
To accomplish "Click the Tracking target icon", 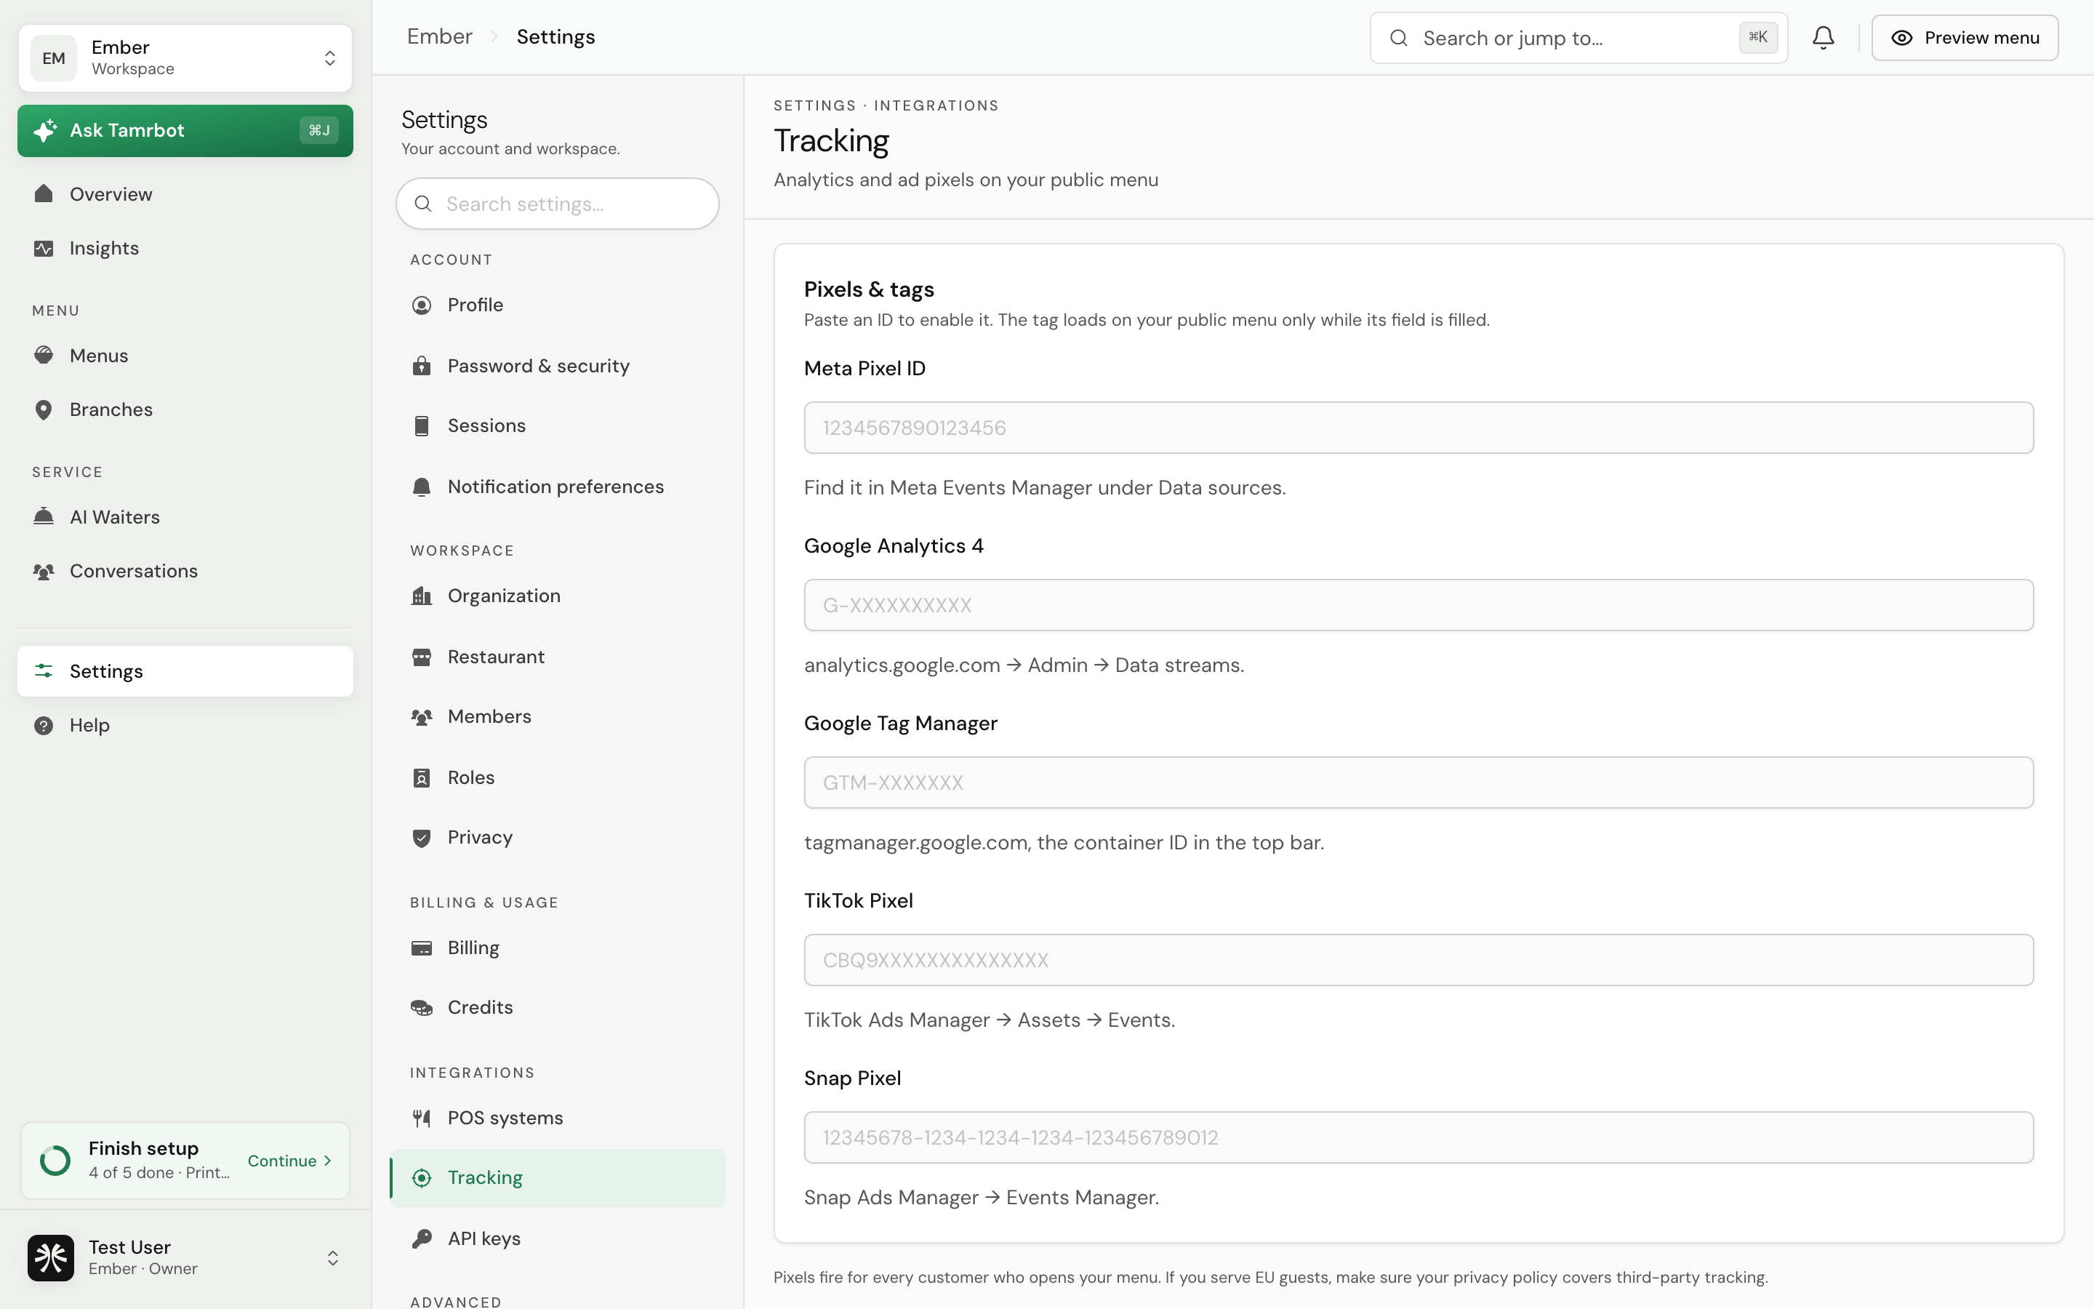I will [x=422, y=1178].
